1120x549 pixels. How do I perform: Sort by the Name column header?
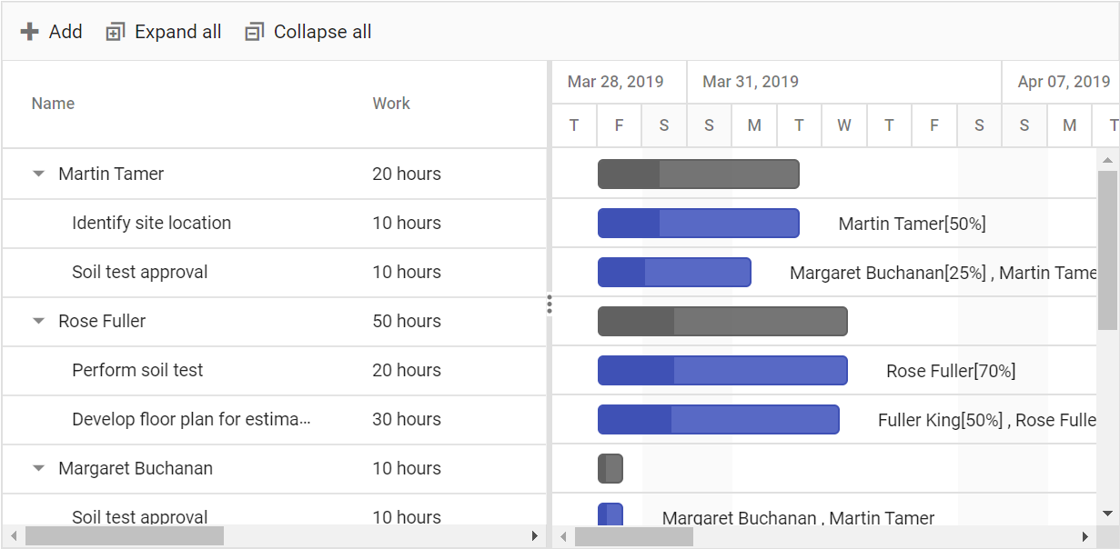[x=53, y=104]
